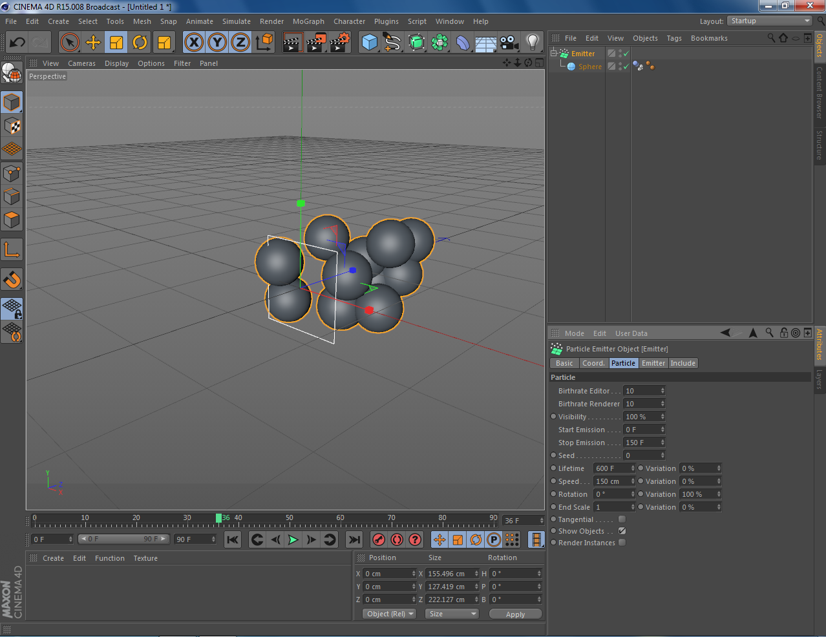Viewport: 826px width, 637px height.
Task: Switch the coordinate system icon
Action: [264, 43]
